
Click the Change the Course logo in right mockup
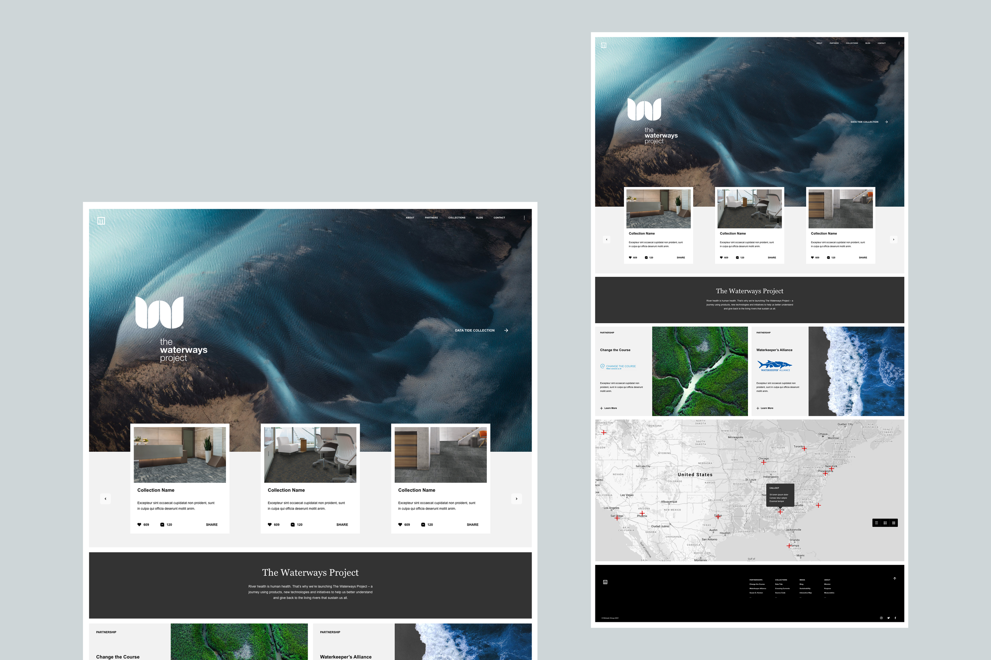(x=618, y=366)
